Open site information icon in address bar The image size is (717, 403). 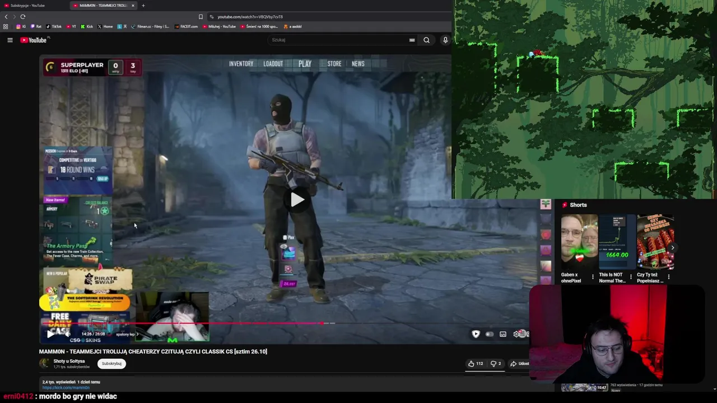pos(211,17)
